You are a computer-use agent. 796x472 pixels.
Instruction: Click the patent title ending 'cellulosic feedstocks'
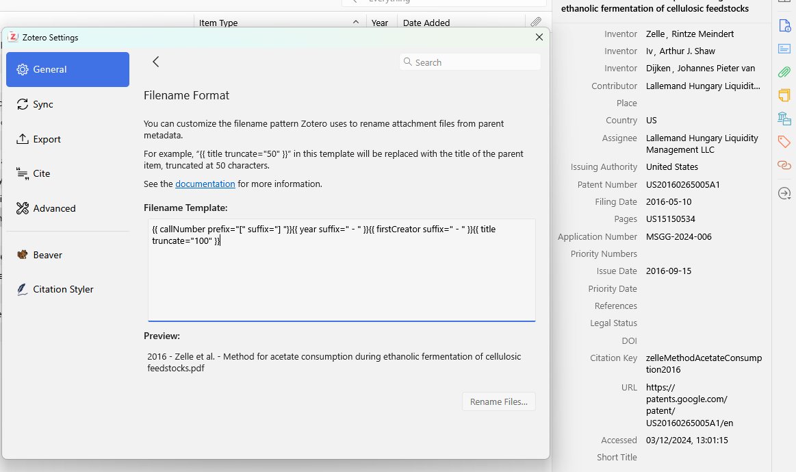click(655, 9)
